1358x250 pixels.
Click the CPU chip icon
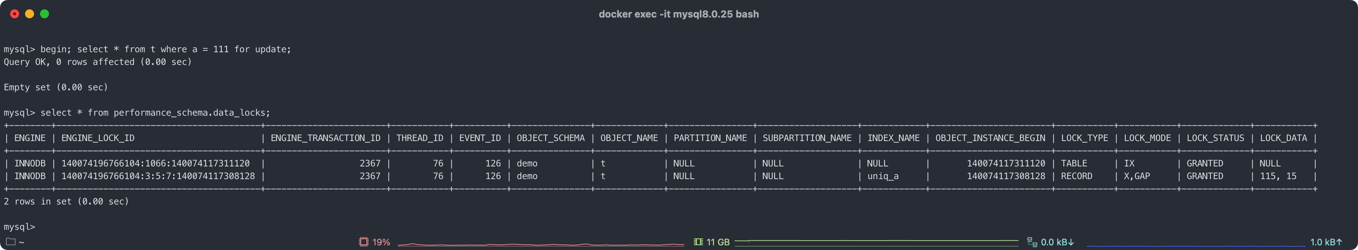coord(364,242)
